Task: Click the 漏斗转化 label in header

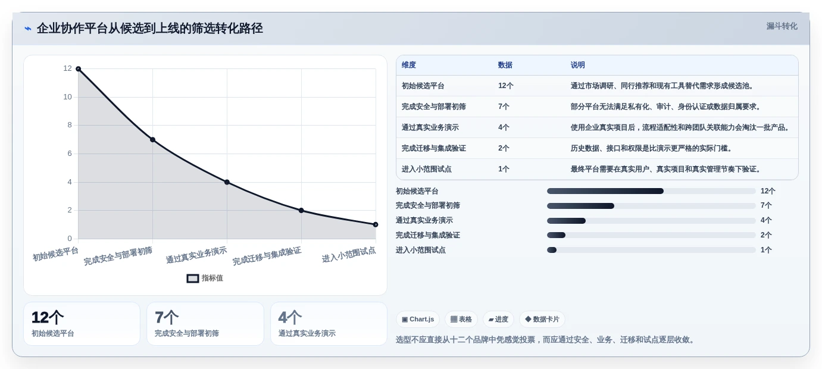Action: [x=782, y=26]
